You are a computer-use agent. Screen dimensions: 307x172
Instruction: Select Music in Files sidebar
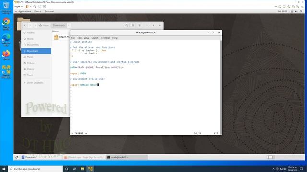pyautogui.click(x=36, y=57)
